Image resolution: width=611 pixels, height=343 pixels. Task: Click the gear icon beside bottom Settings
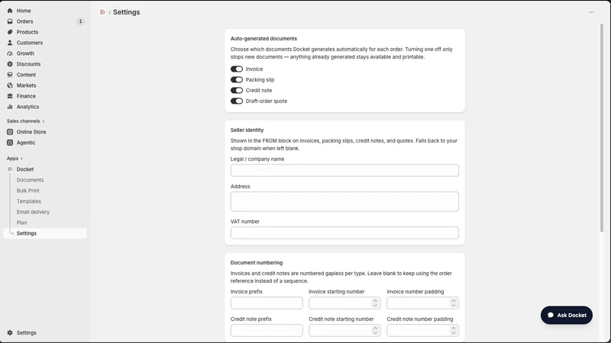tap(10, 333)
